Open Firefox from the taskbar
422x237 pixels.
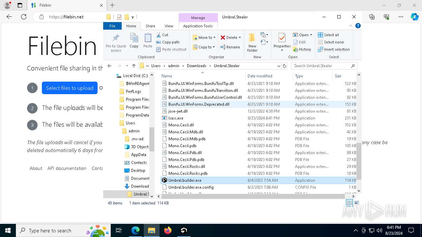click(168, 230)
